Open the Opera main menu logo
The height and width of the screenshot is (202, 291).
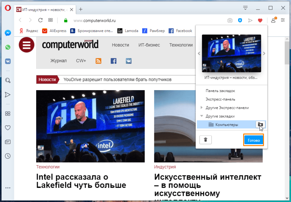pyautogui.click(x=8, y=8)
